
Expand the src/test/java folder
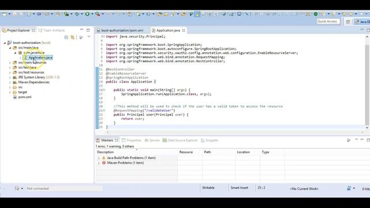pos(10,68)
